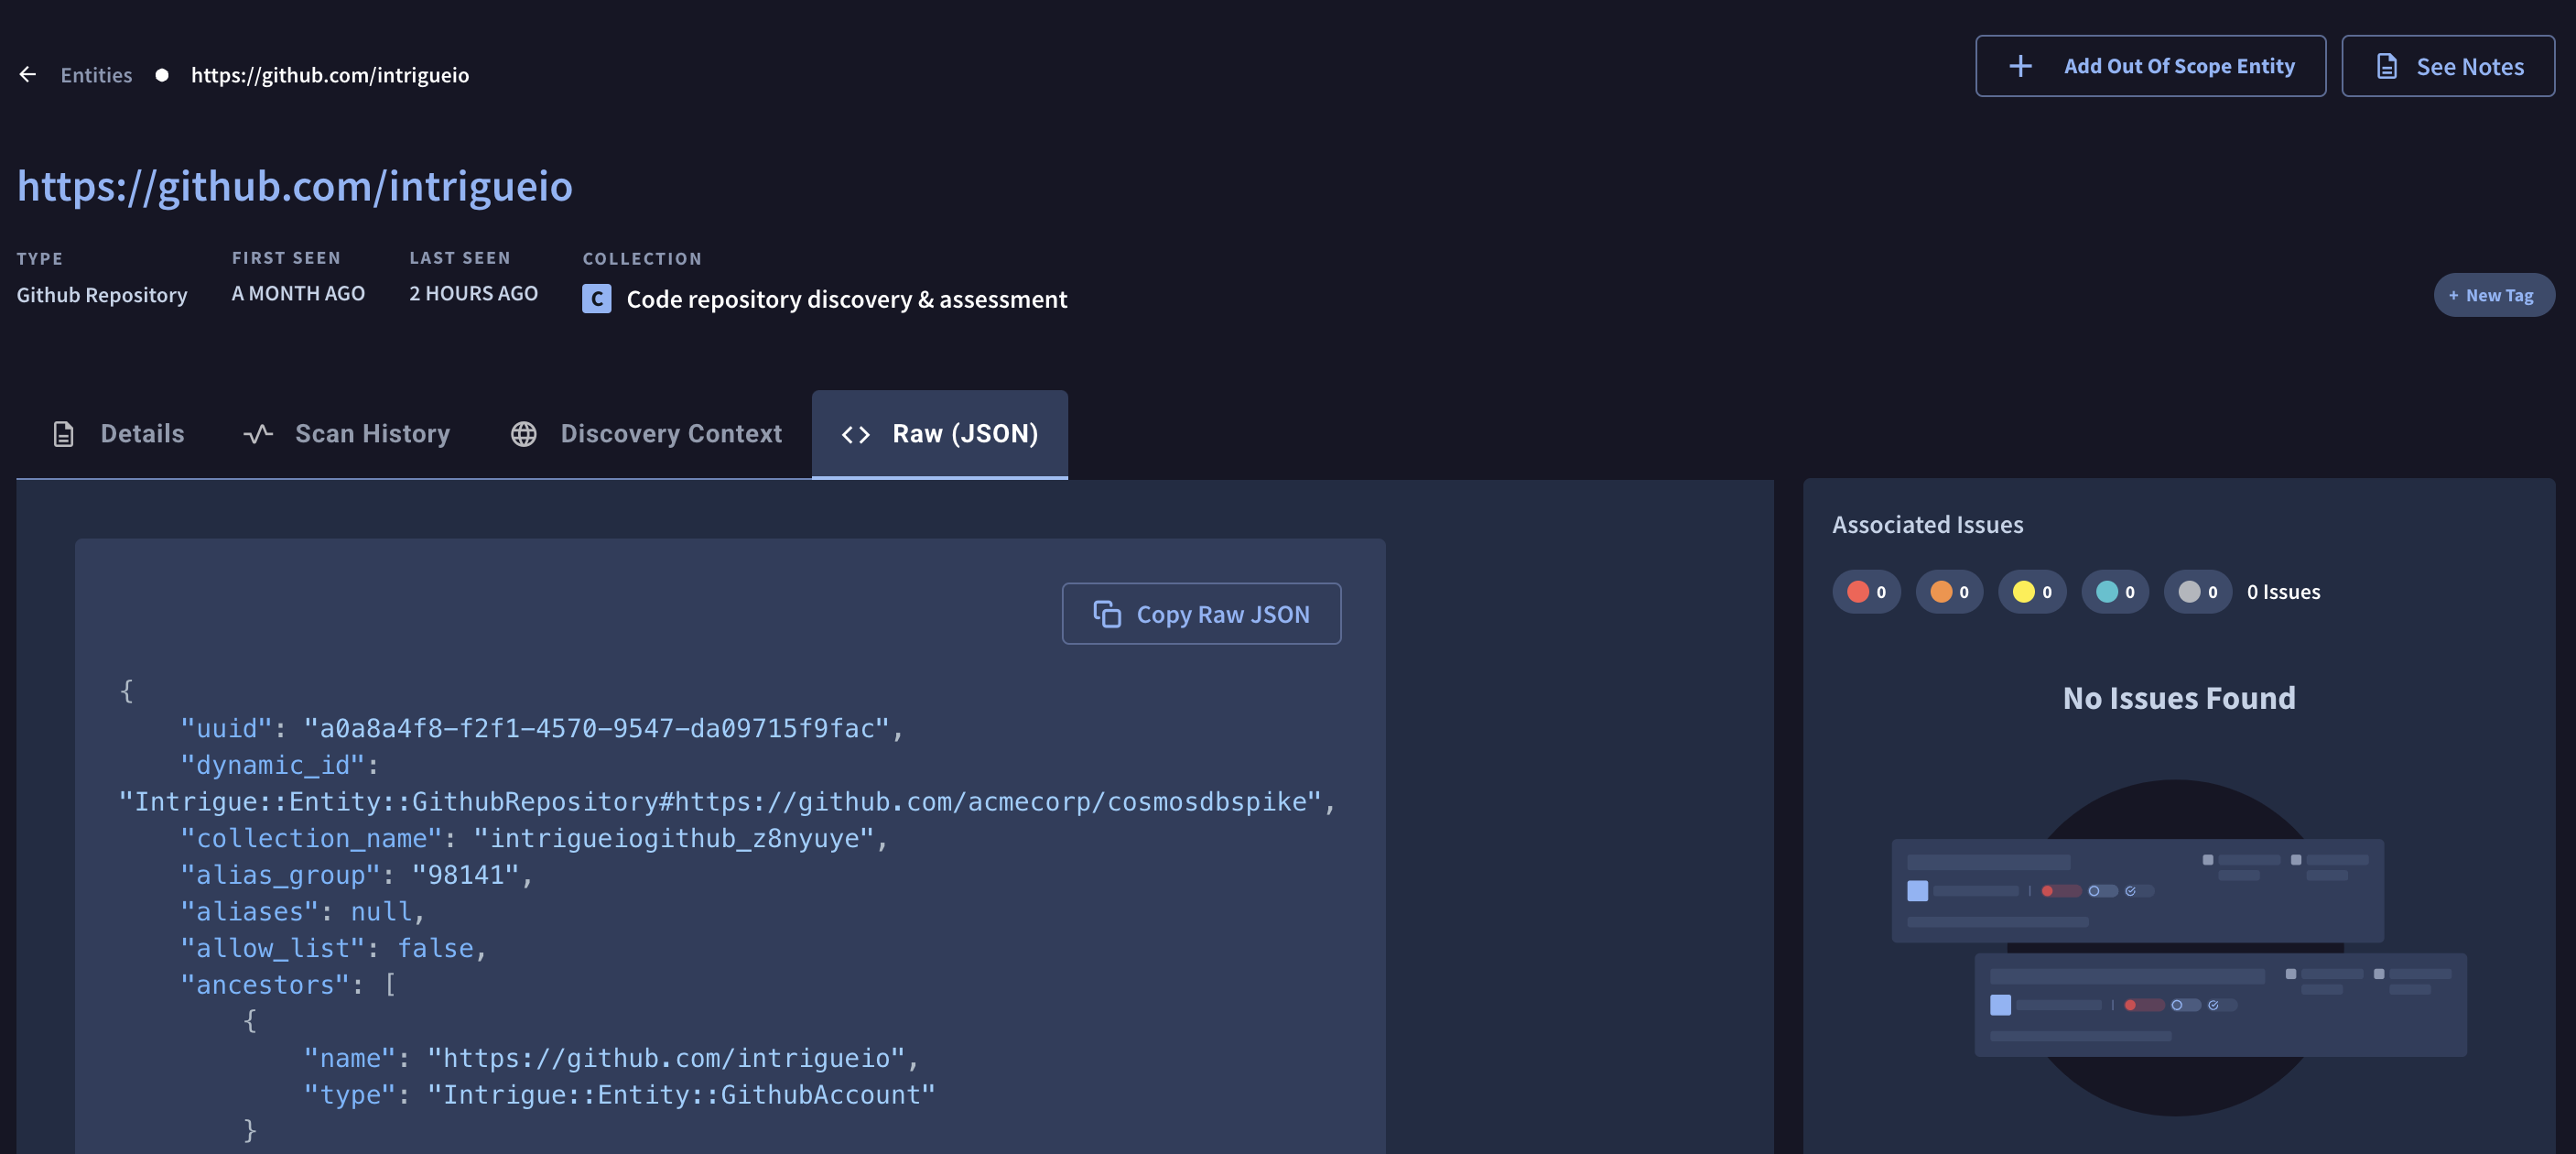Click the Associated Issues heading

[1928, 525]
